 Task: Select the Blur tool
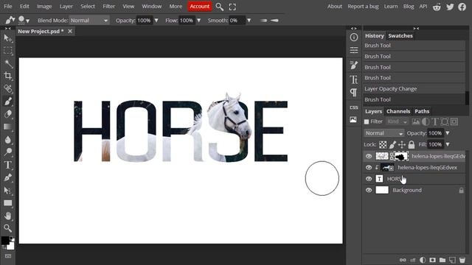pyautogui.click(x=8, y=139)
